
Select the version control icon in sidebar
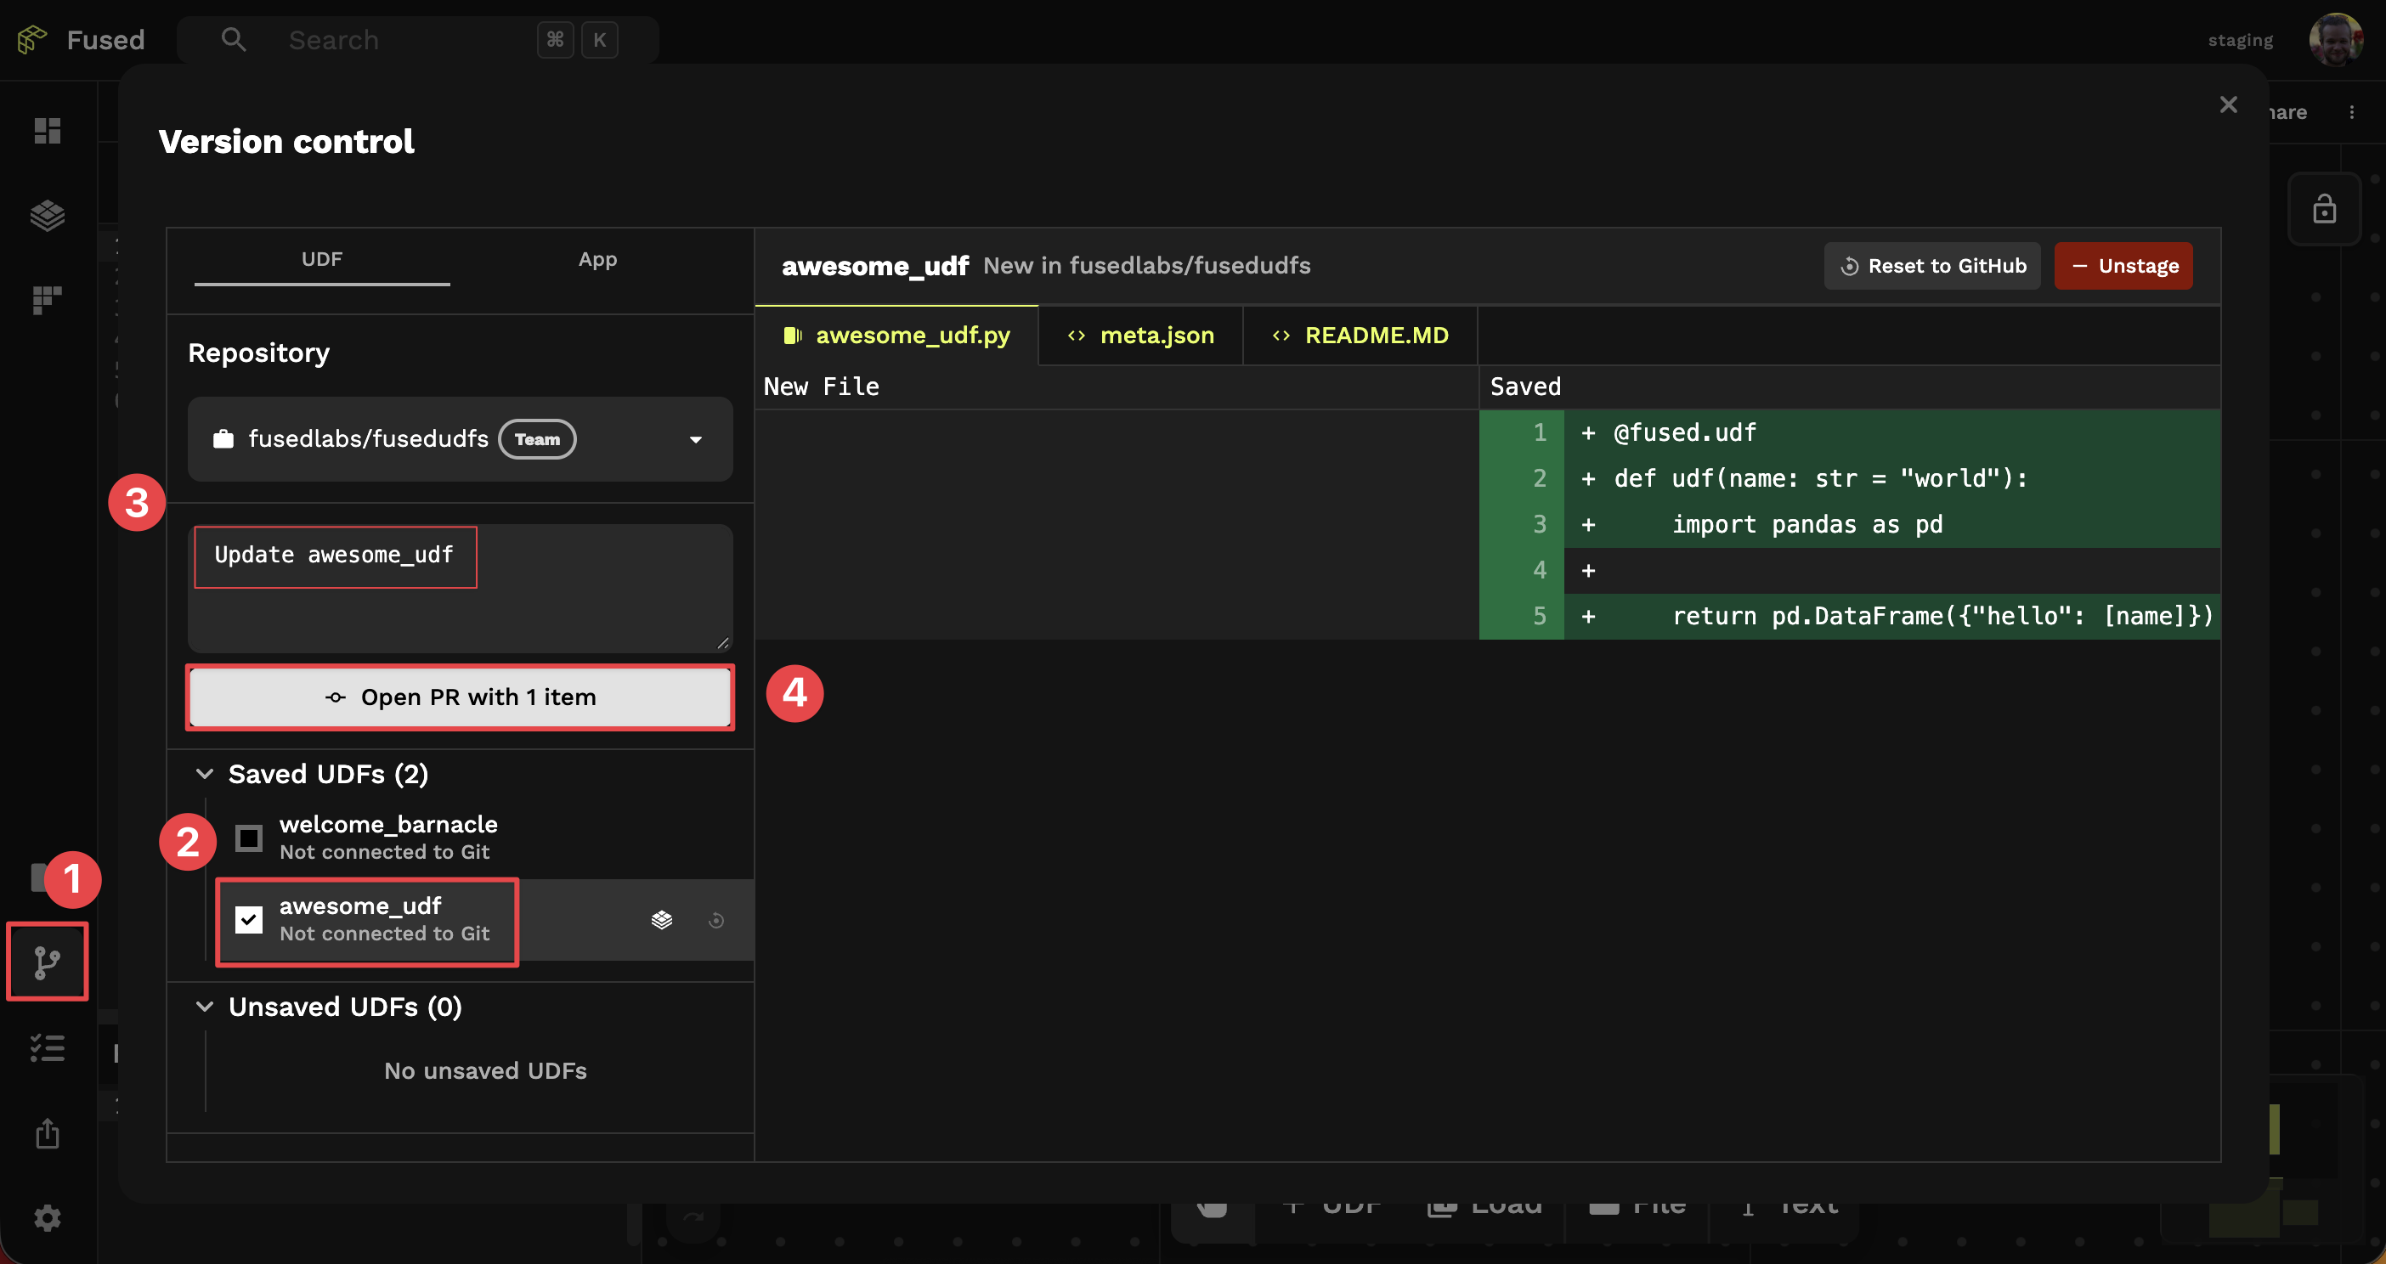pyautogui.click(x=47, y=962)
